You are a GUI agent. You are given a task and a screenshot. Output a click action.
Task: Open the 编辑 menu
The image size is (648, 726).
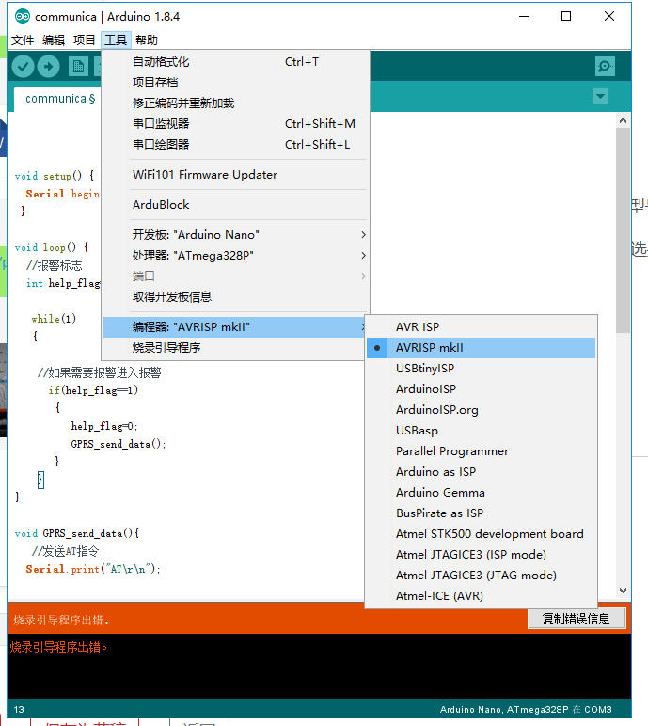54,40
